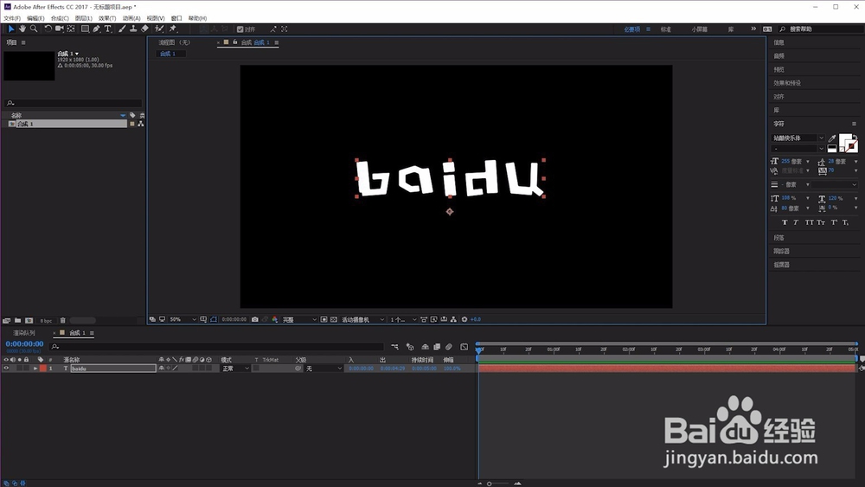Open the 文件(F) menu
Image resolution: width=865 pixels, height=487 pixels.
(12, 18)
